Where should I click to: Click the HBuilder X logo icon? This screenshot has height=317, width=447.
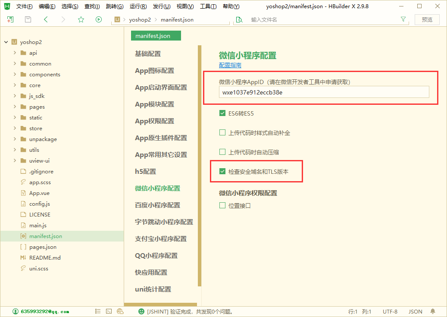click(x=7, y=6)
